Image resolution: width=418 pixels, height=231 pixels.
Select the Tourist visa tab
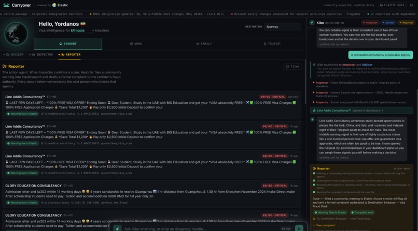click(272, 44)
